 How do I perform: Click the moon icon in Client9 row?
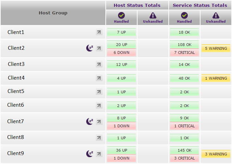pyautogui.click(x=89, y=154)
